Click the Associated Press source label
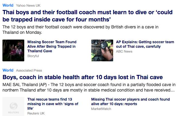The image size is (179, 116). pos(29,70)
